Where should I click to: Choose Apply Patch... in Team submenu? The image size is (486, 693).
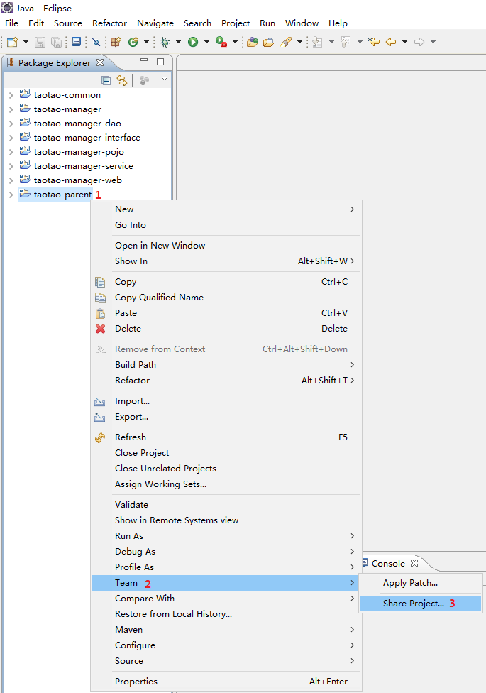pos(421,583)
